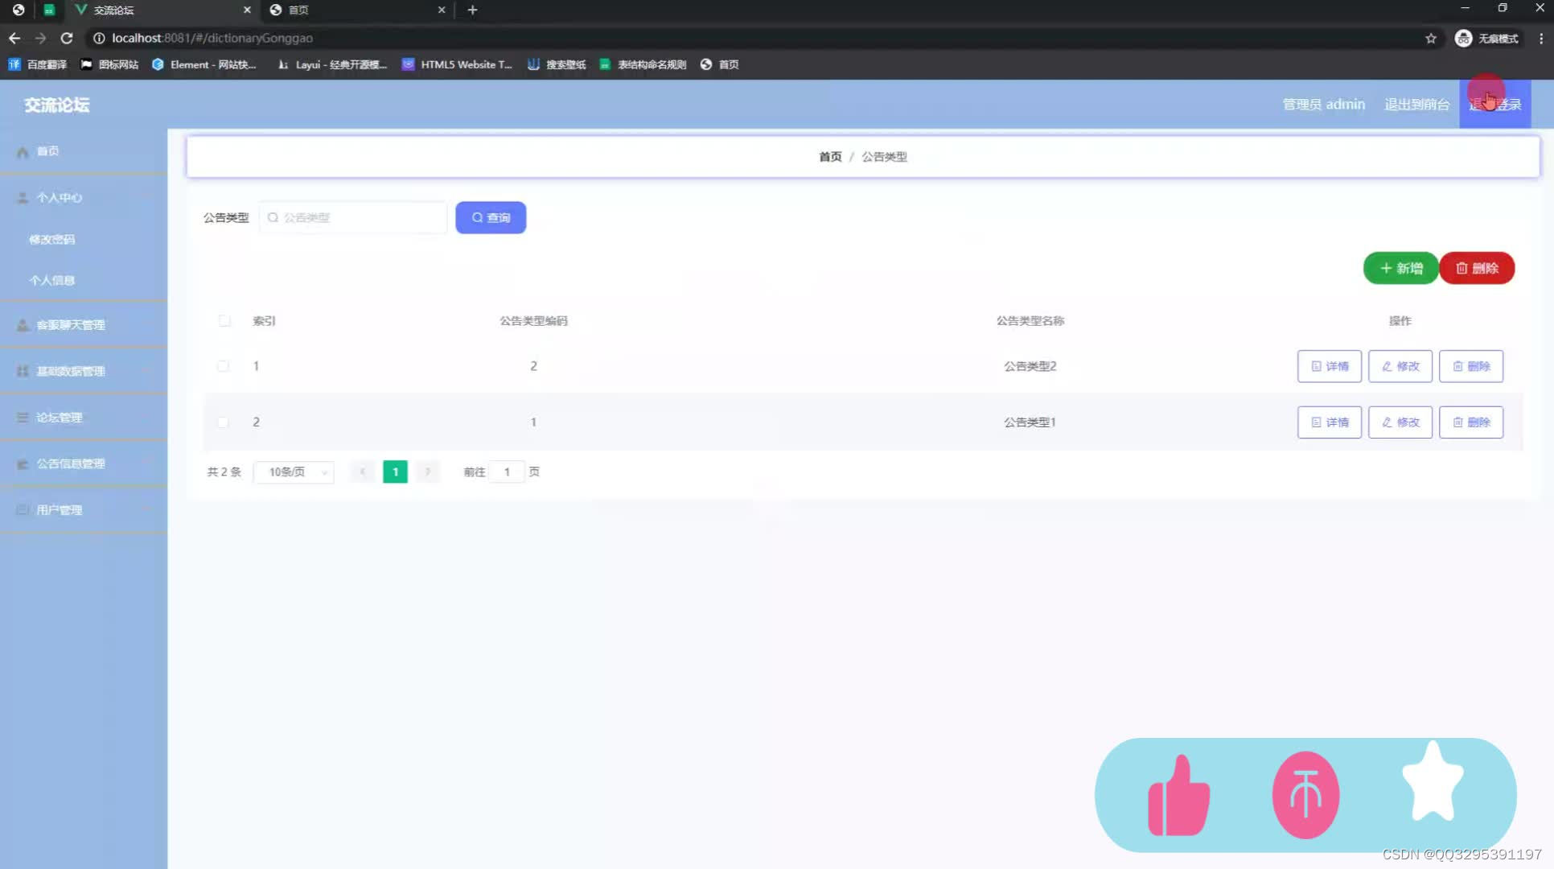Expand 公告信息管理 sidebar menu

tap(84, 463)
